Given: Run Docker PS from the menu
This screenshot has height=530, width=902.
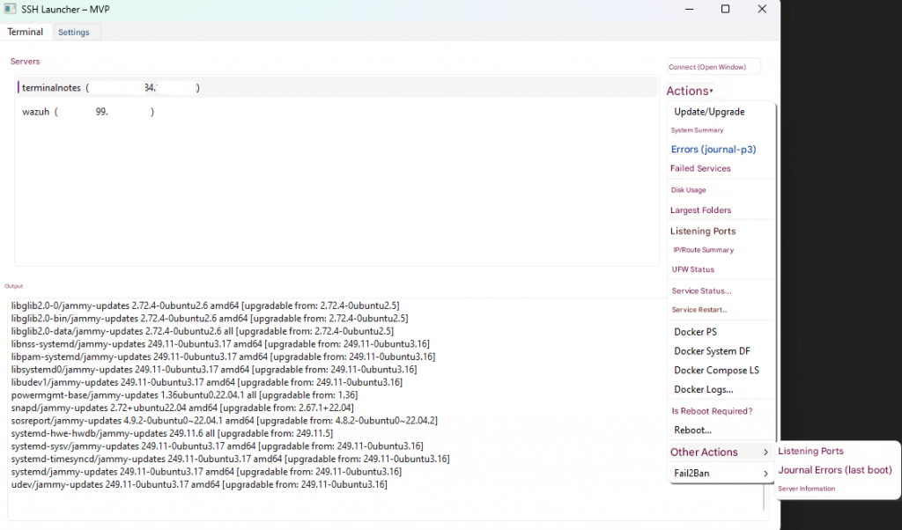Looking at the screenshot, I should click(695, 332).
